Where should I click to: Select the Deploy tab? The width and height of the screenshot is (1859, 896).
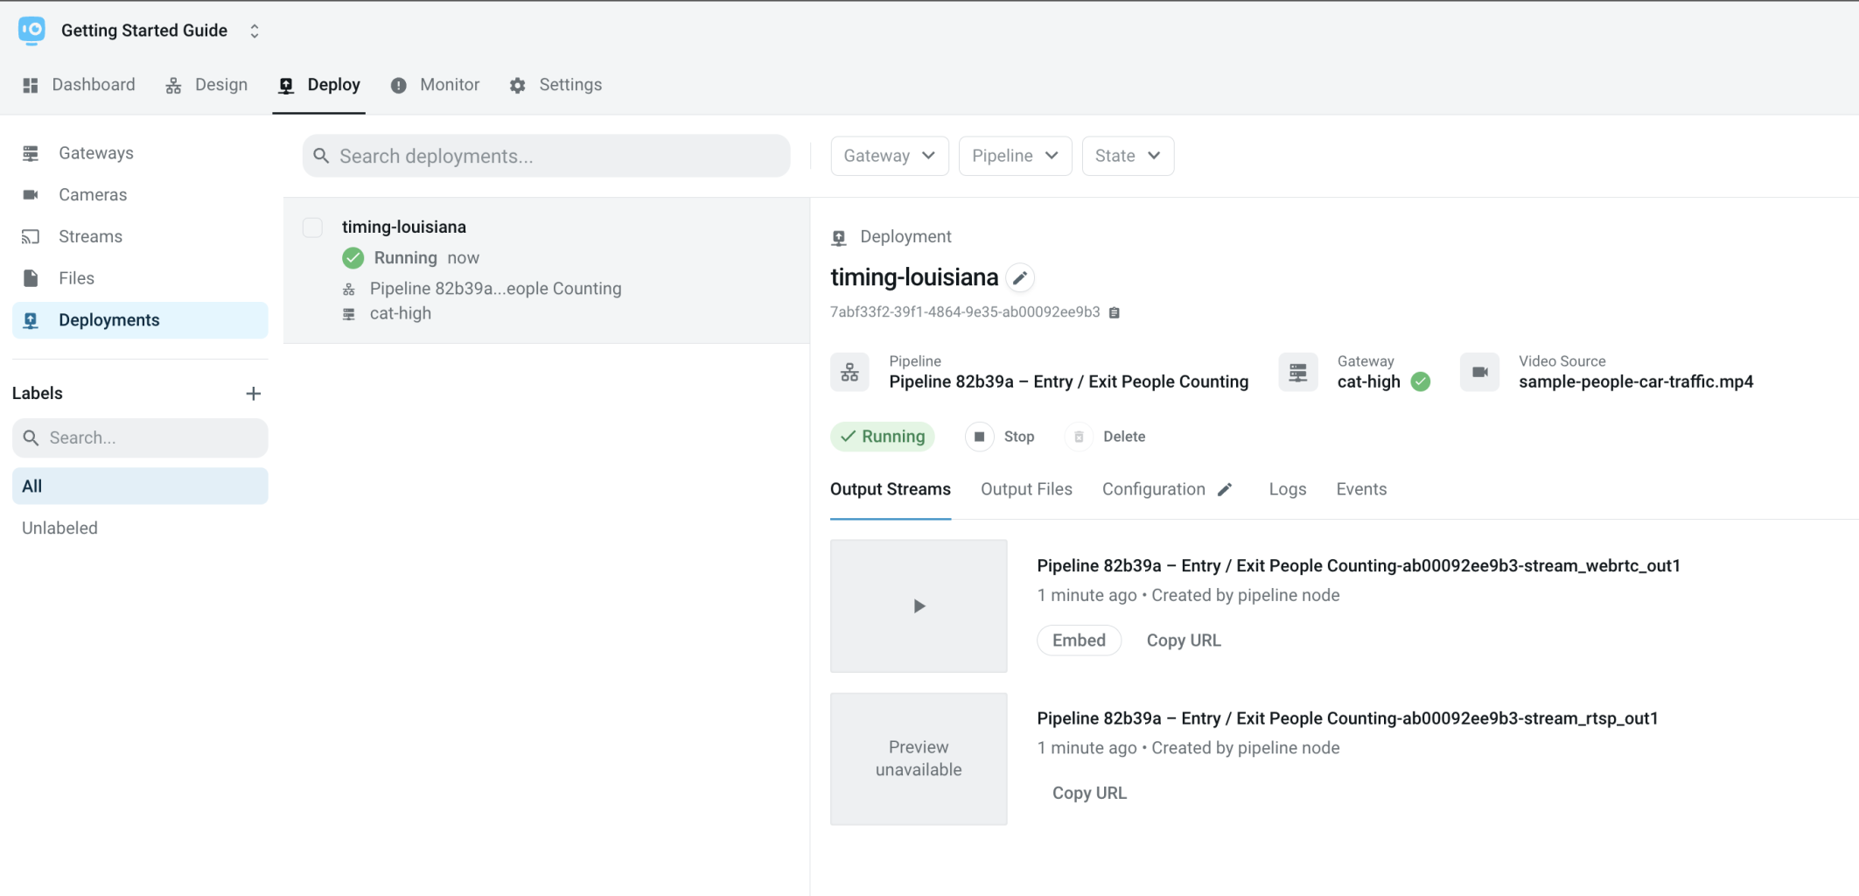click(319, 85)
